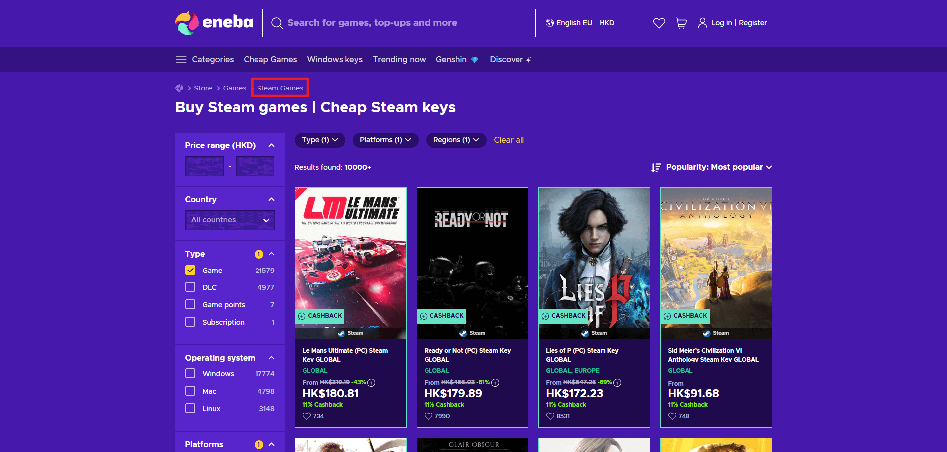Collapse the Operating system section
This screenshot has height=452, width=947.
click(271, 358)
